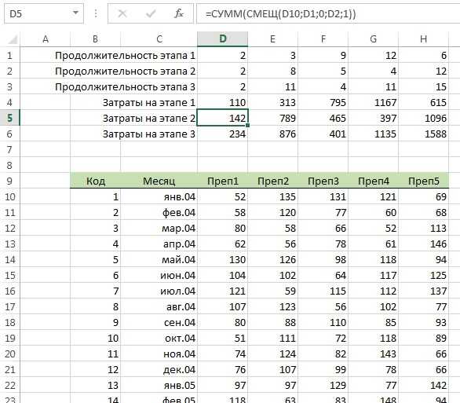460x403 pixels.
Task: Click month cell 'июн.04'
Action: point(159,275)
